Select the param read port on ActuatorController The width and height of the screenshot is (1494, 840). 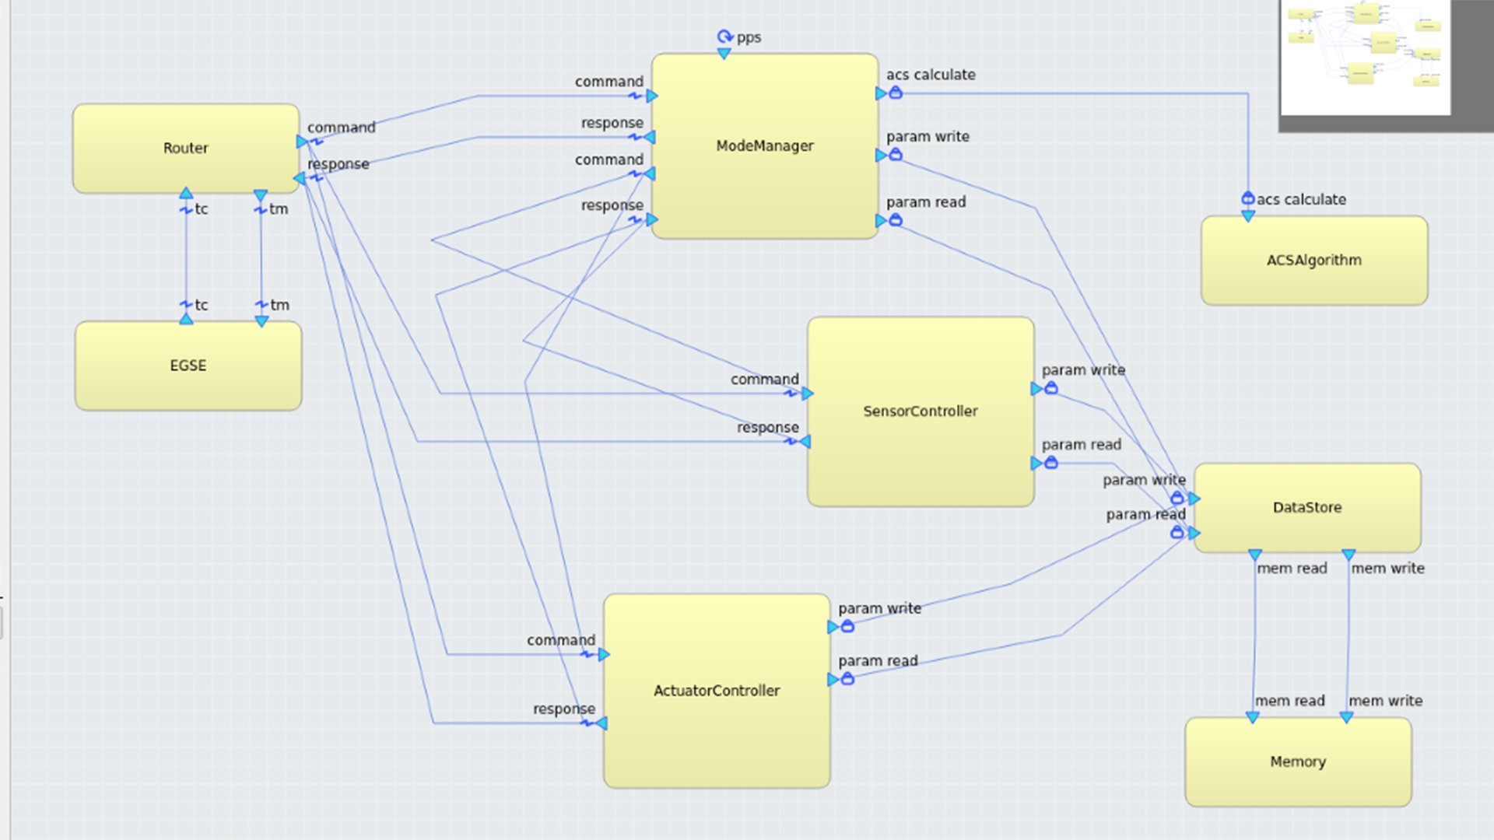coord(833,680)
